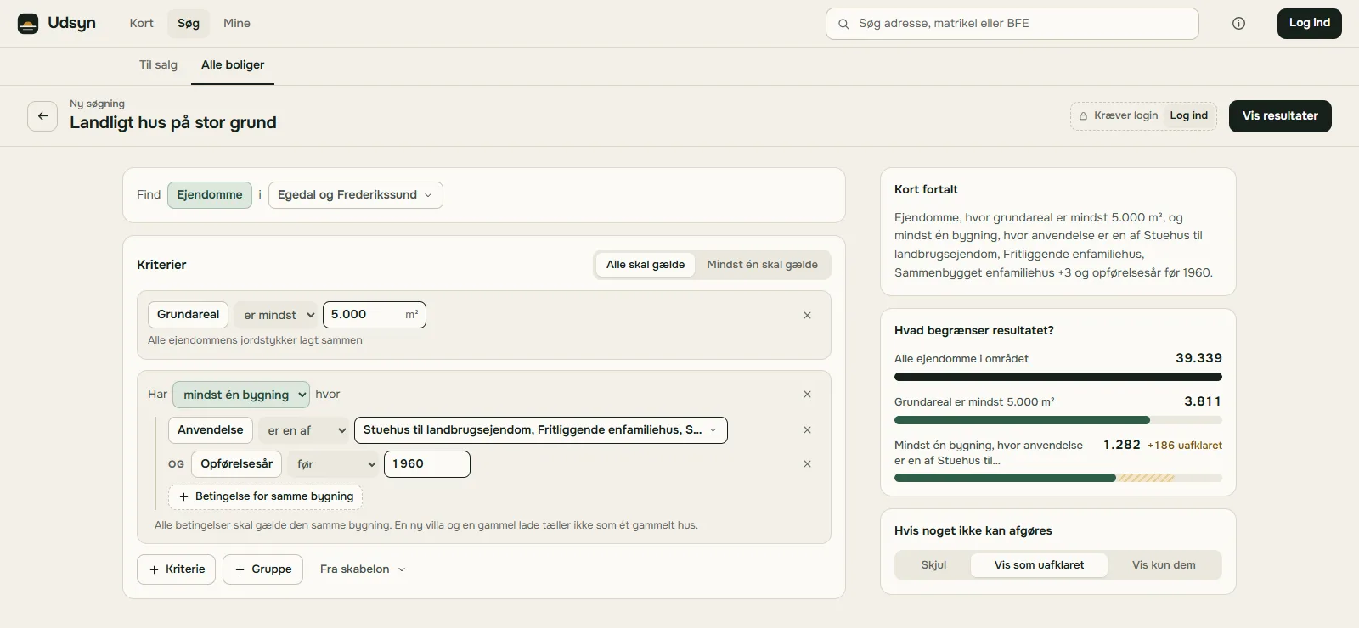
Task: Choose 'Vis som uafklaret' option
Action: (1039, 565)
